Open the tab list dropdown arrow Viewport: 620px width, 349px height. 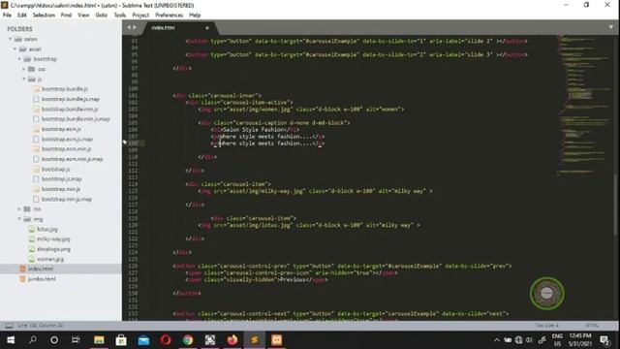610,27
